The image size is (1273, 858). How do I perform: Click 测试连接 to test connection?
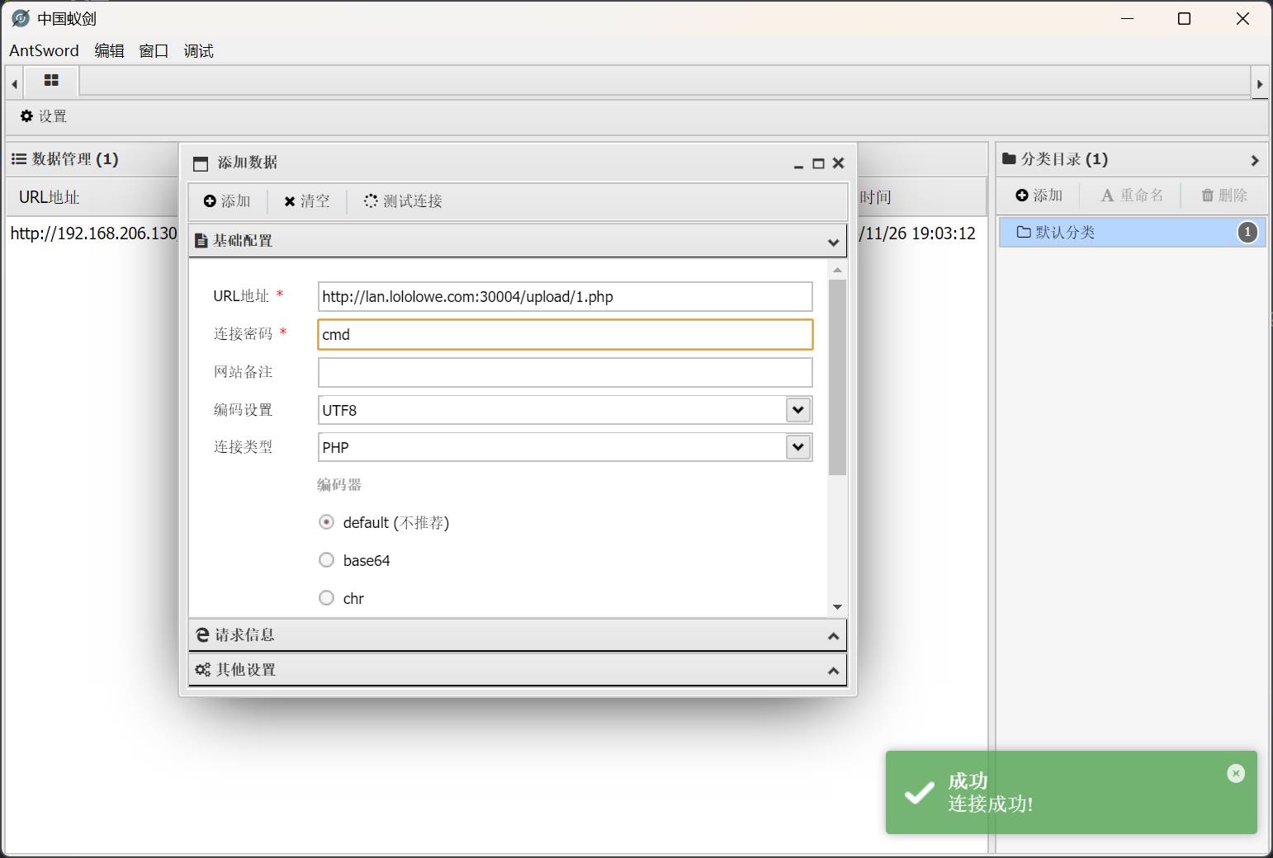(403, 201)
